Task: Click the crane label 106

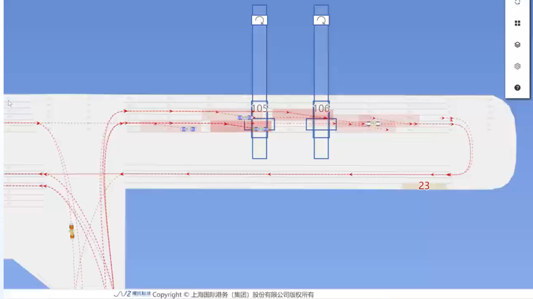Action: (x=321, y=109)
